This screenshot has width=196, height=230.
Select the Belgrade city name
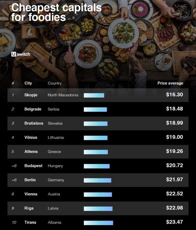(x=33, y=109)
